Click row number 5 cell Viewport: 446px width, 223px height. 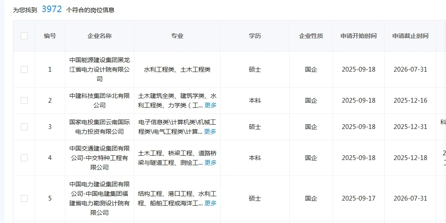(x=50, y=198)
